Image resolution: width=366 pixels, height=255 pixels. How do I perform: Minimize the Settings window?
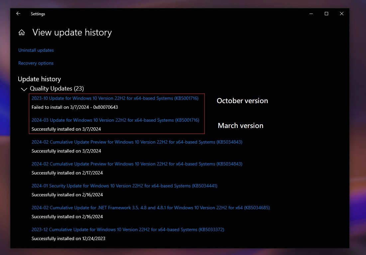point(311,14)
